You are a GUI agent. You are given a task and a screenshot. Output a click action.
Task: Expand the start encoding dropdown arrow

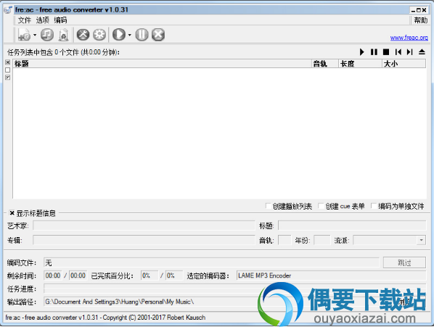pyautogui.click(x=129, y=35)
